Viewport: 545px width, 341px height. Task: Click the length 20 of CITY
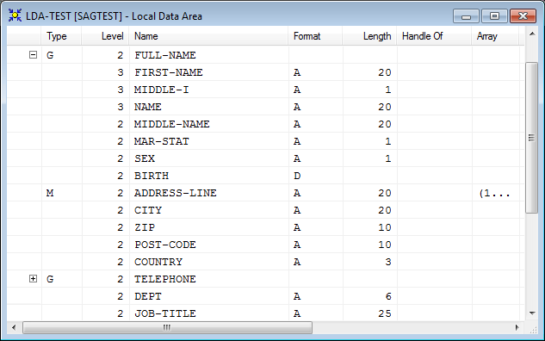pyautogui.click(x=385, y=210)
